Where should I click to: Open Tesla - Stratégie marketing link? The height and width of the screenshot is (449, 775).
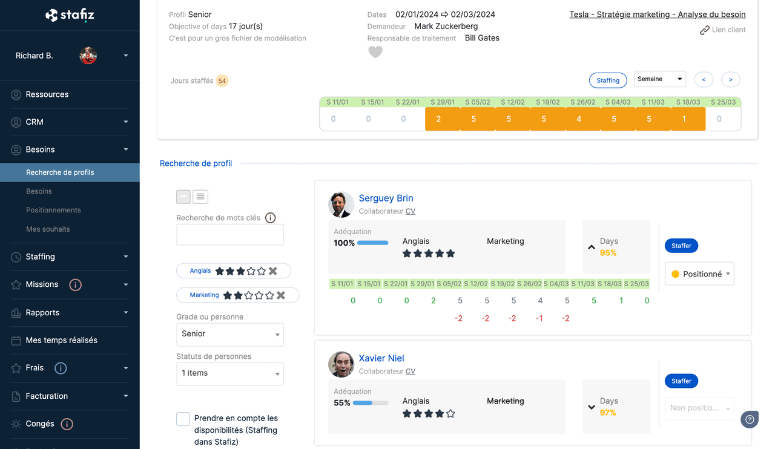point(658,15)
